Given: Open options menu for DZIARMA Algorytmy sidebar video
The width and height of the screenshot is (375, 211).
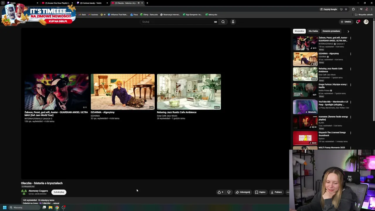Looking at the screenshot, I should (350, 54).
